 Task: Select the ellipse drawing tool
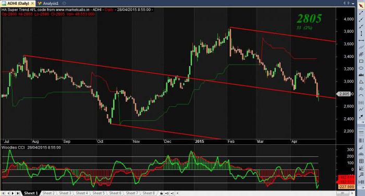[x=361, y=68]
